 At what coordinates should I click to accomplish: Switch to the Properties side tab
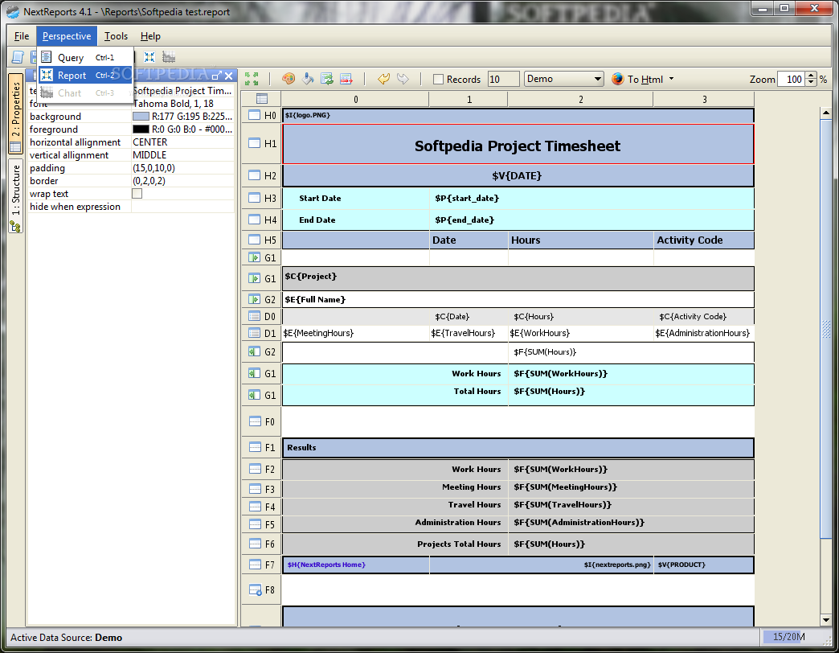pos(15,113)
